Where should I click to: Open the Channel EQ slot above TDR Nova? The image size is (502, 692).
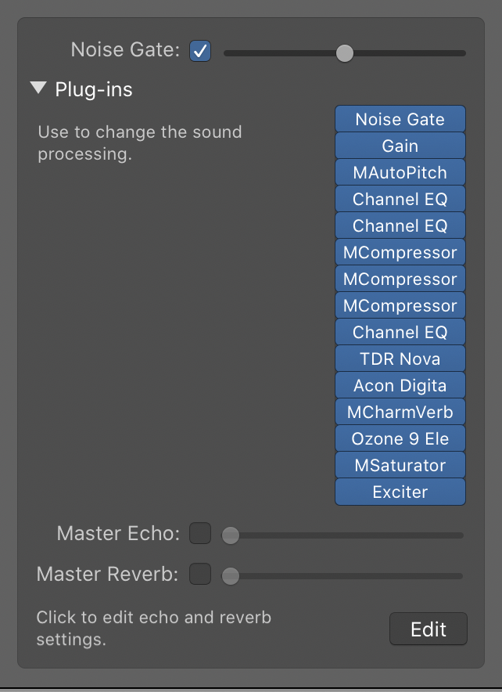pyautogui.click(x=400, y=333)
